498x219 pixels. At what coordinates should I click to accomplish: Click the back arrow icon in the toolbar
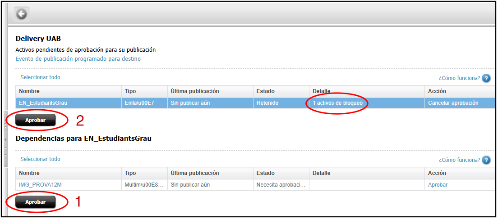22,14
